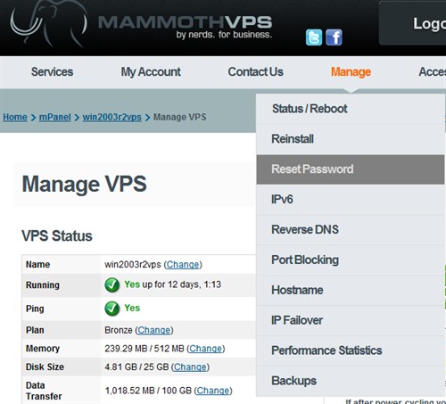
Task: Click the green check icon beside Running
Action: point(112,284)
